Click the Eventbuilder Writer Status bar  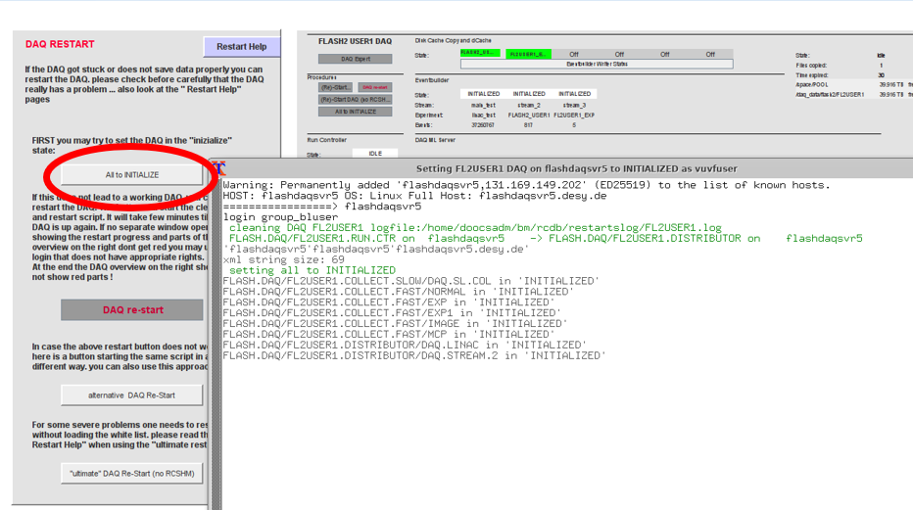[598, 63]
